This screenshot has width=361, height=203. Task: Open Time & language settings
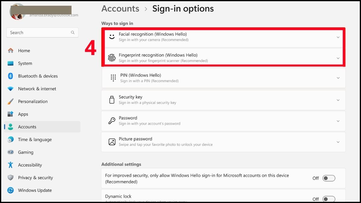tap(42, 140)
